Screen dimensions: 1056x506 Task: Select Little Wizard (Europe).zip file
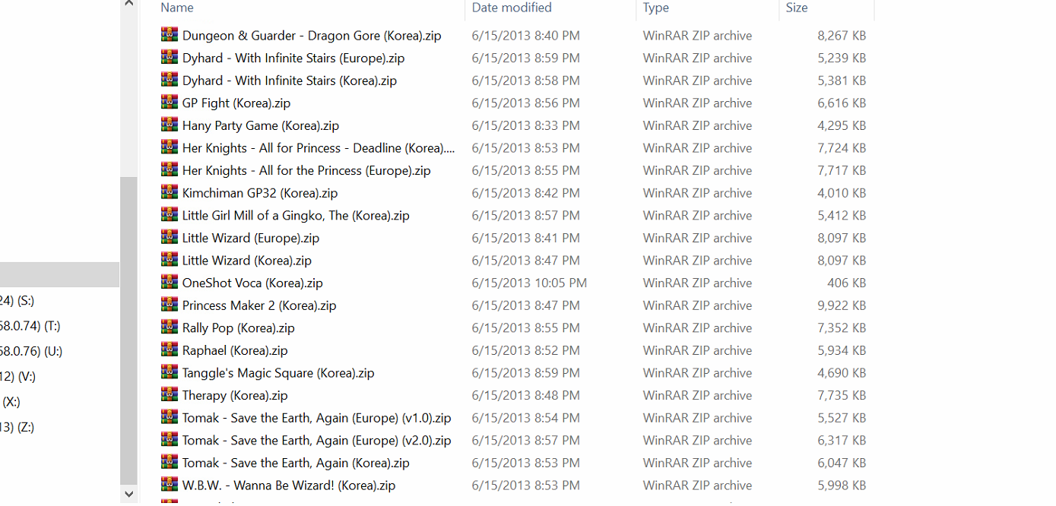pos(251,238)
